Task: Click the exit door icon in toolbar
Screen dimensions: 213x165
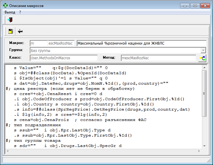Action: [x=10, y=20]
